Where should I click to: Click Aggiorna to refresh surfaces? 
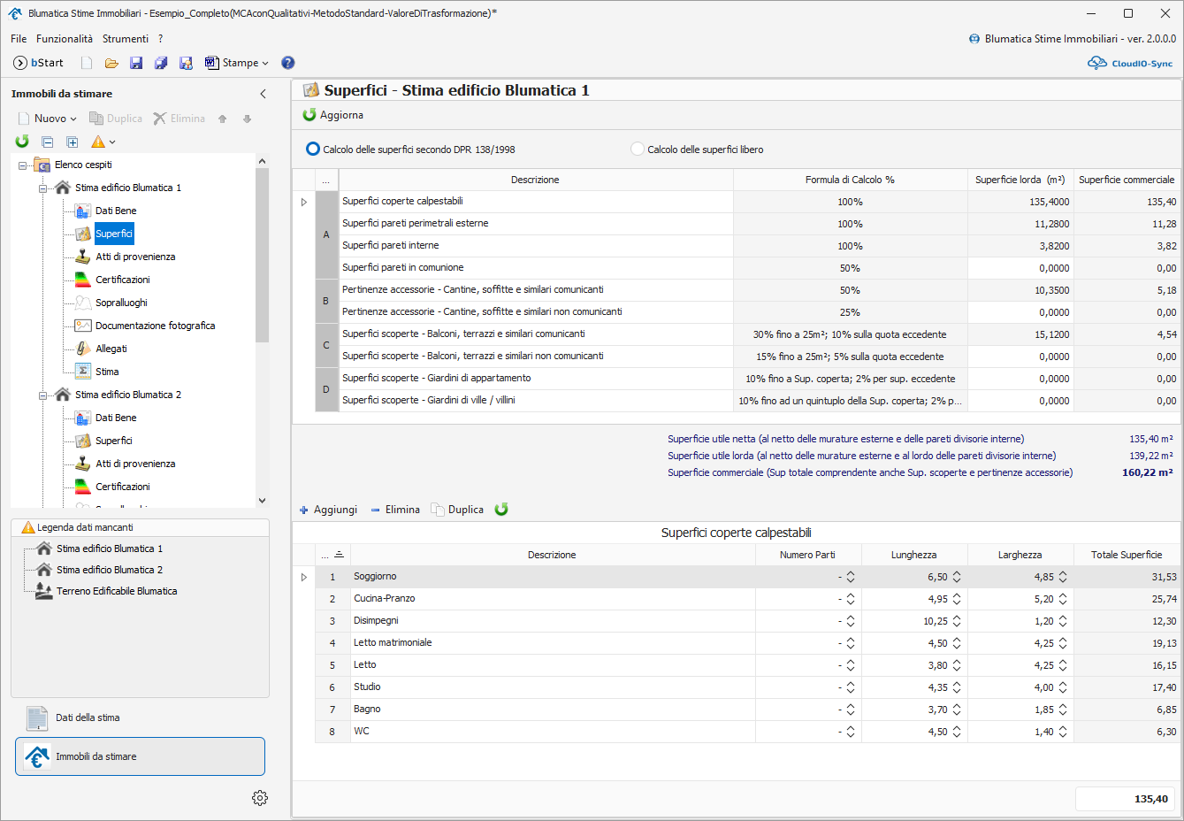click(333, 115)
